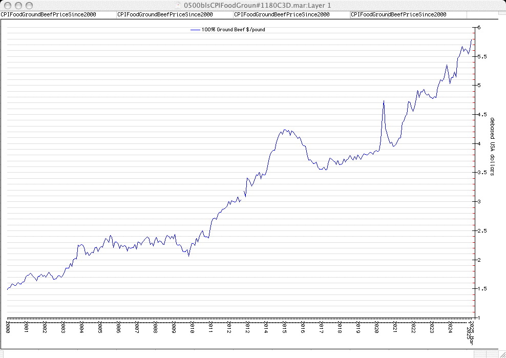Click the year 2006 on the time axis

[118, 327]
